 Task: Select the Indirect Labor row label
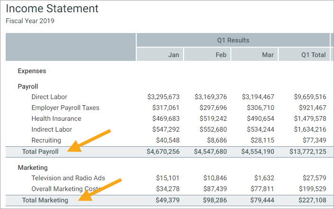52,129
